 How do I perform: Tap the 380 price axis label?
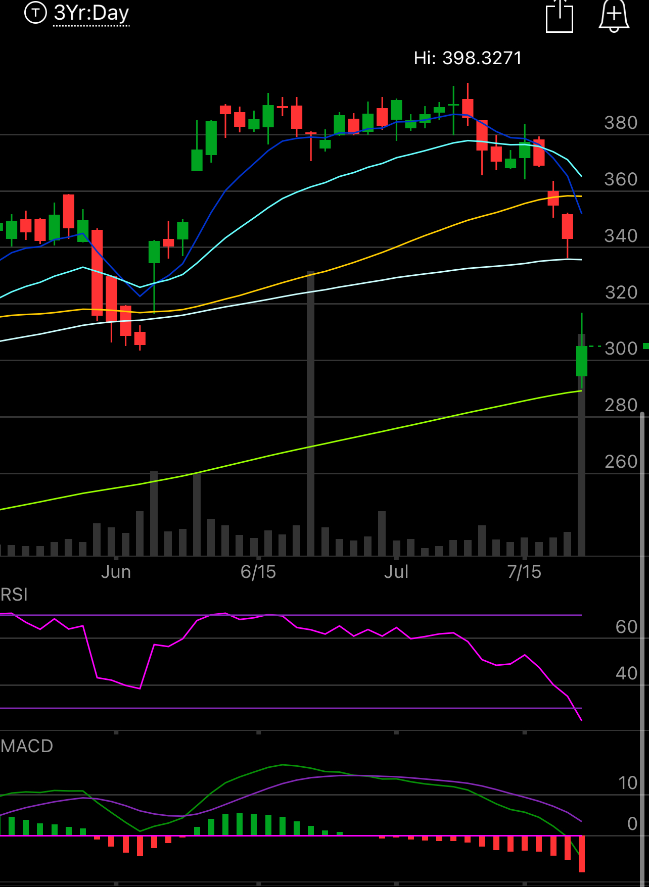621,123
